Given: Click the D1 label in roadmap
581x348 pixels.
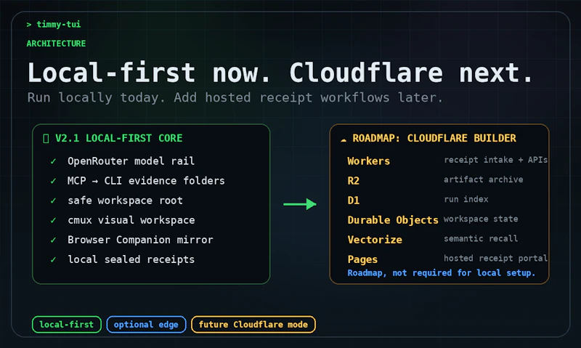Looking at the screenshot, I should pyautogui.click(x=354, y=201).
